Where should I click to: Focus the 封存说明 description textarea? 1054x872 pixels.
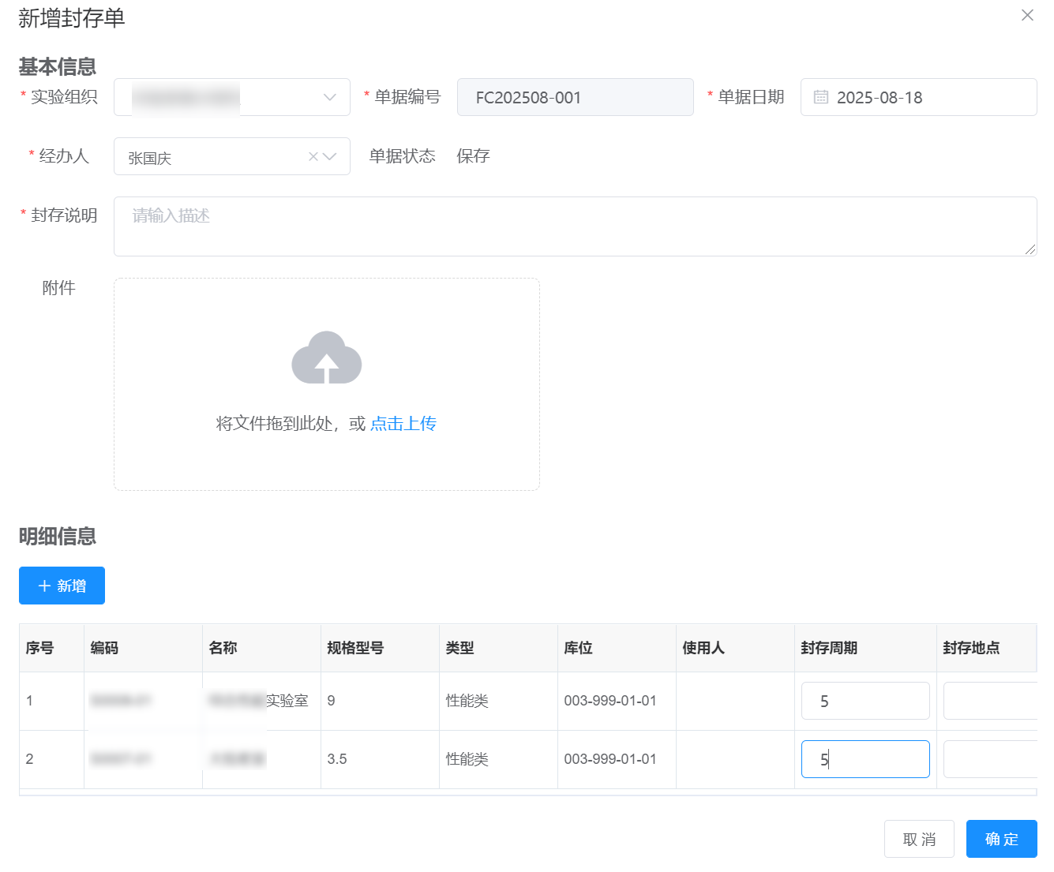pyautogui.click(x=574, y=226)
